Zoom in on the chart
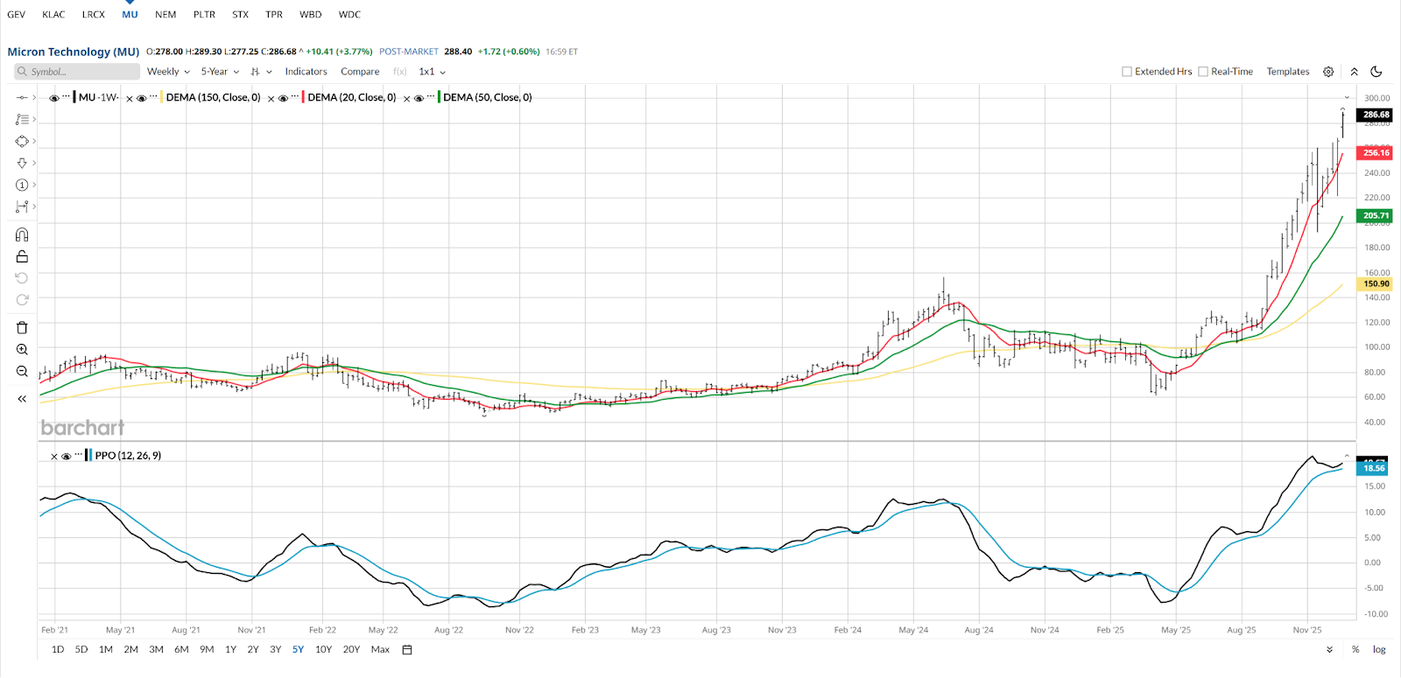1401x678 pixels. point(22,349)
